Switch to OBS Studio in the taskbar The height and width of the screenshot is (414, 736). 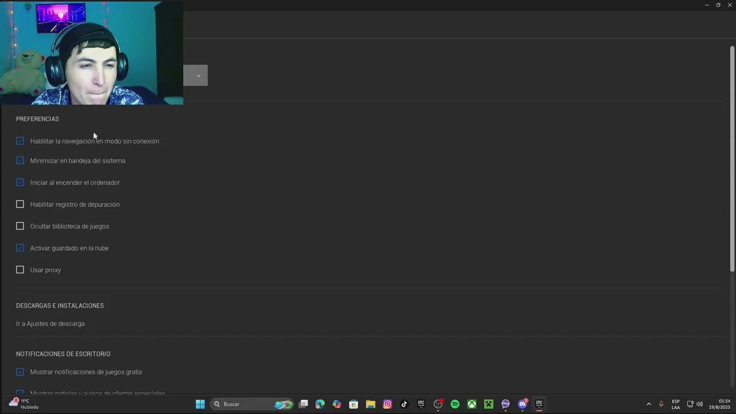438,404
